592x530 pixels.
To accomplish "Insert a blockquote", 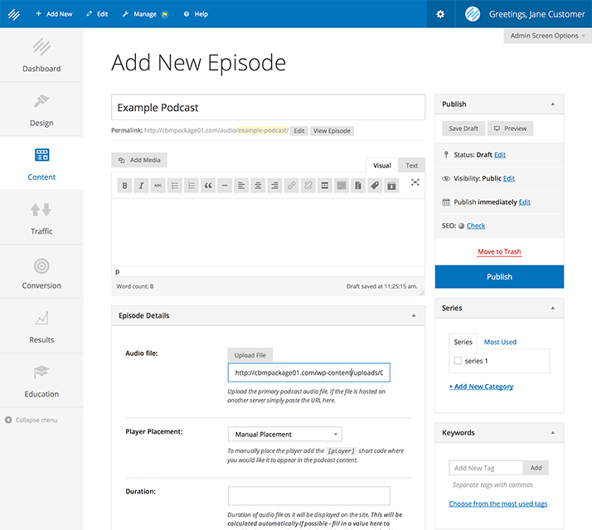I will (208, 186).
